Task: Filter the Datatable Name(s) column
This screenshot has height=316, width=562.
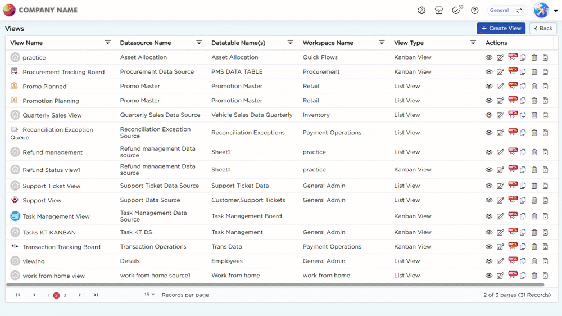Action: point(291,42)
